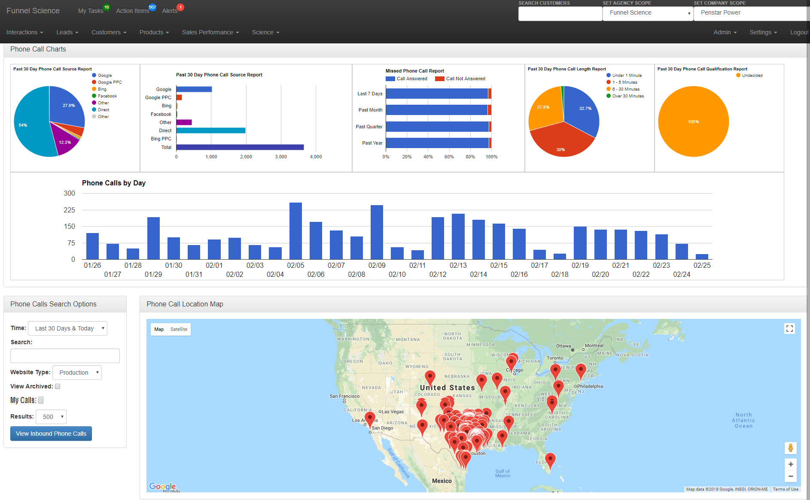810x500 pixels.
Task: Click the Search Customers input field
Action: coord(560,13)
